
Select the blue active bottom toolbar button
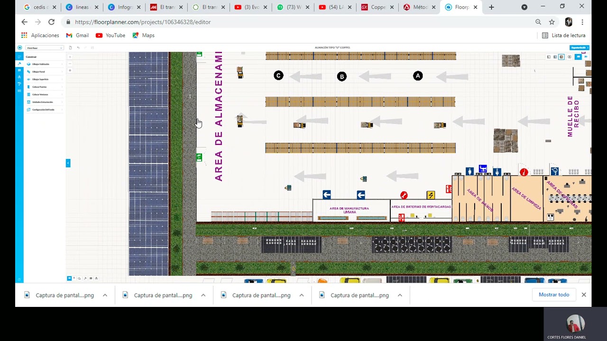(x=69, y=278)
